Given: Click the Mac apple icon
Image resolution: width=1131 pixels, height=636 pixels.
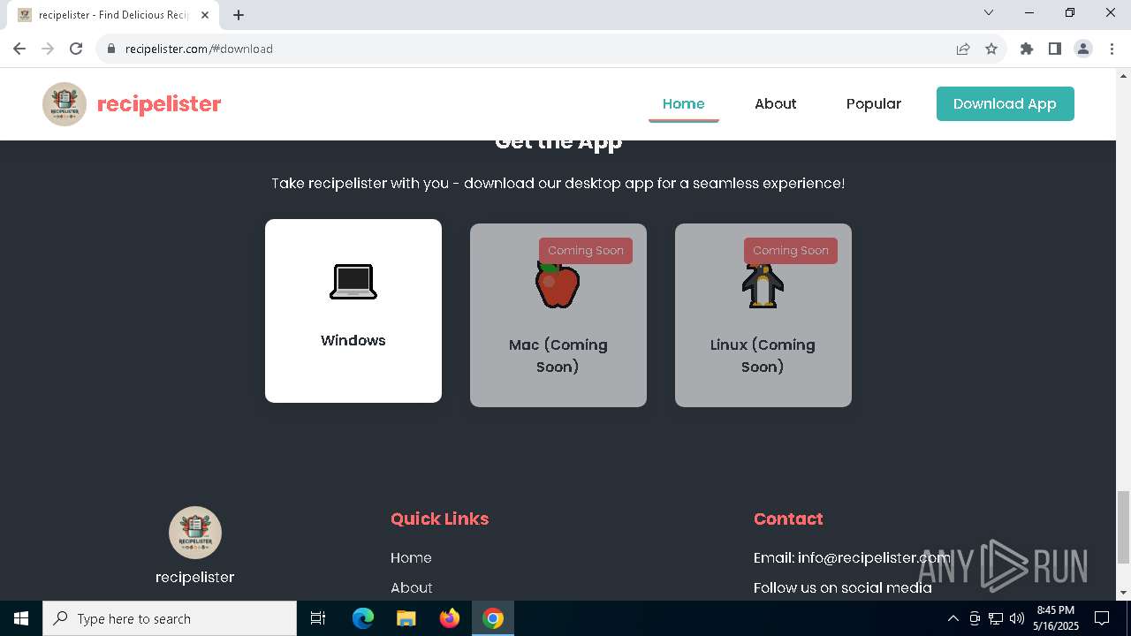Looking at the screenshot, I should 558,285.
